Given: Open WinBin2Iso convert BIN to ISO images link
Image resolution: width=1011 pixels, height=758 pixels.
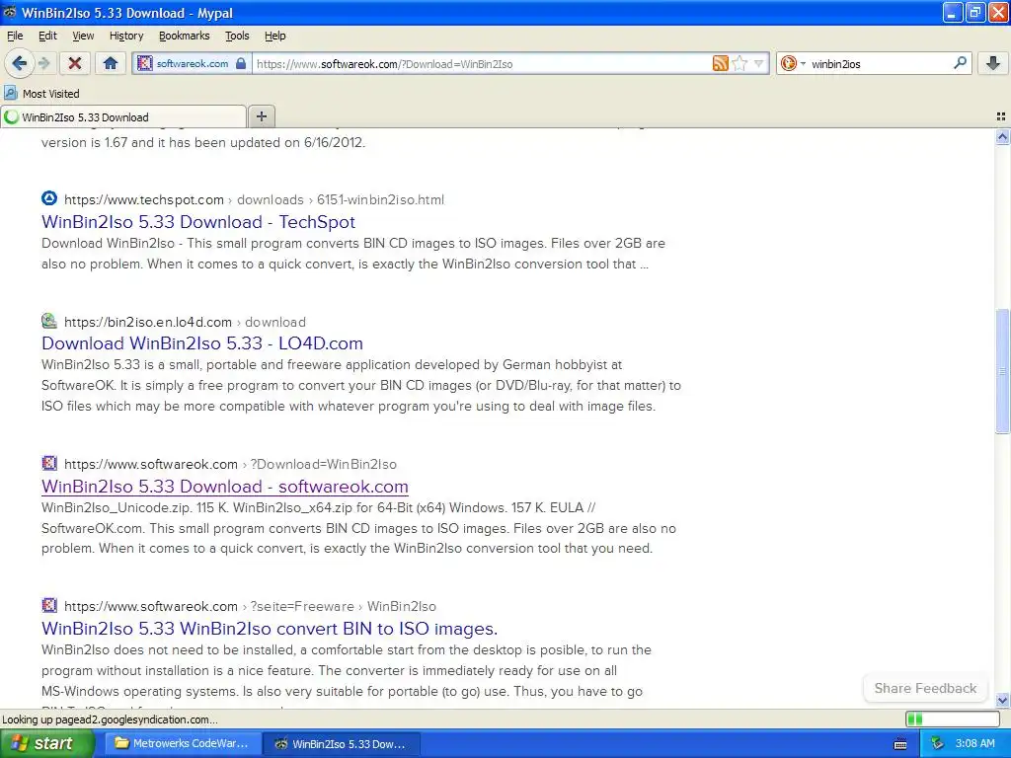Looking at the screenshot, I should [270, 629].
